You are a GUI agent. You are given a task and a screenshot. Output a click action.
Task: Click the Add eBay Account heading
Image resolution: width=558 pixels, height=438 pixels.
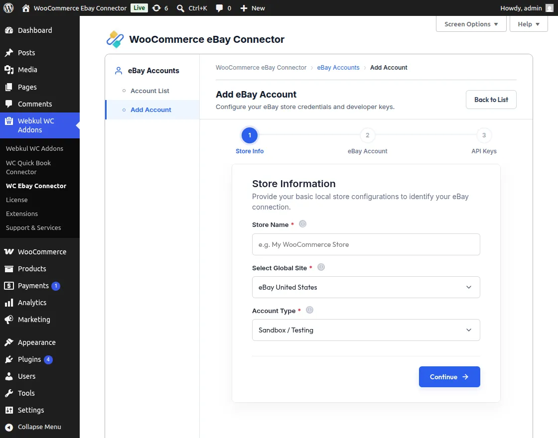[x=256, y=94]
